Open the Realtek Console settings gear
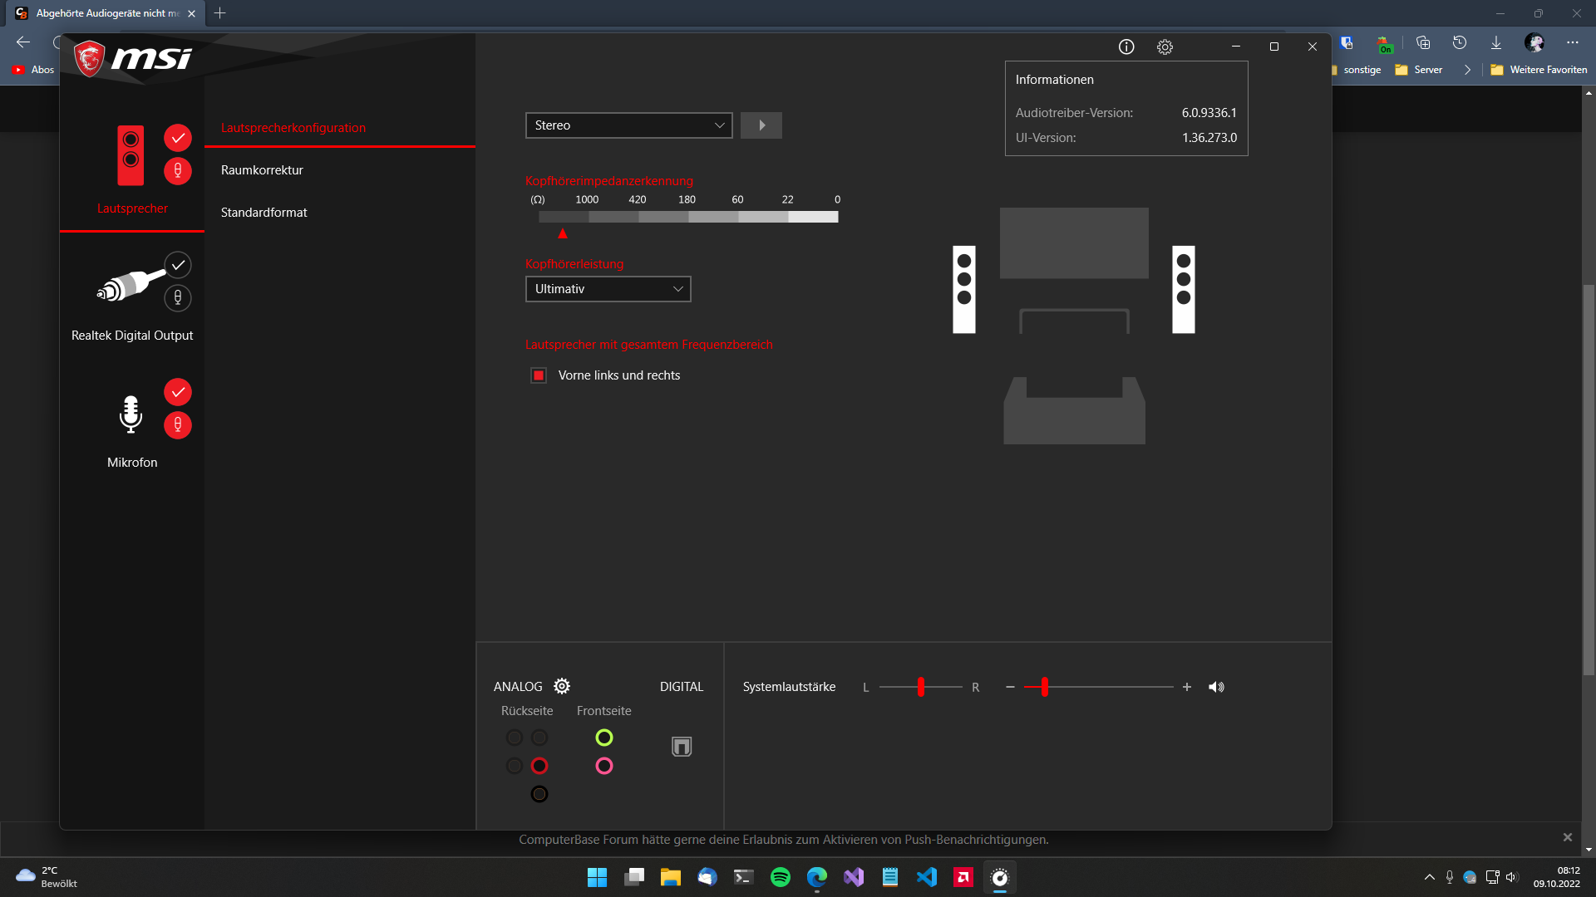Viewport: 1596px width, 897px height. (x=1164, y=47)
